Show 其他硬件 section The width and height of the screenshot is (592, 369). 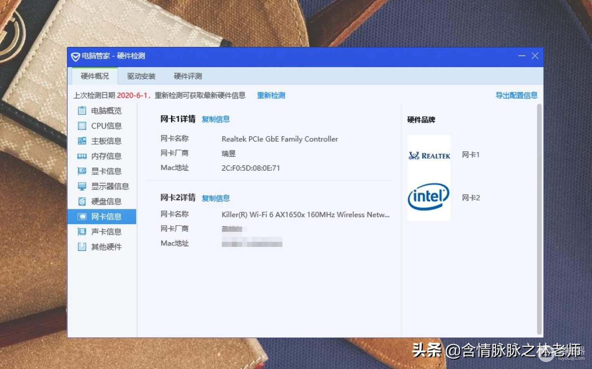point(102,247)
